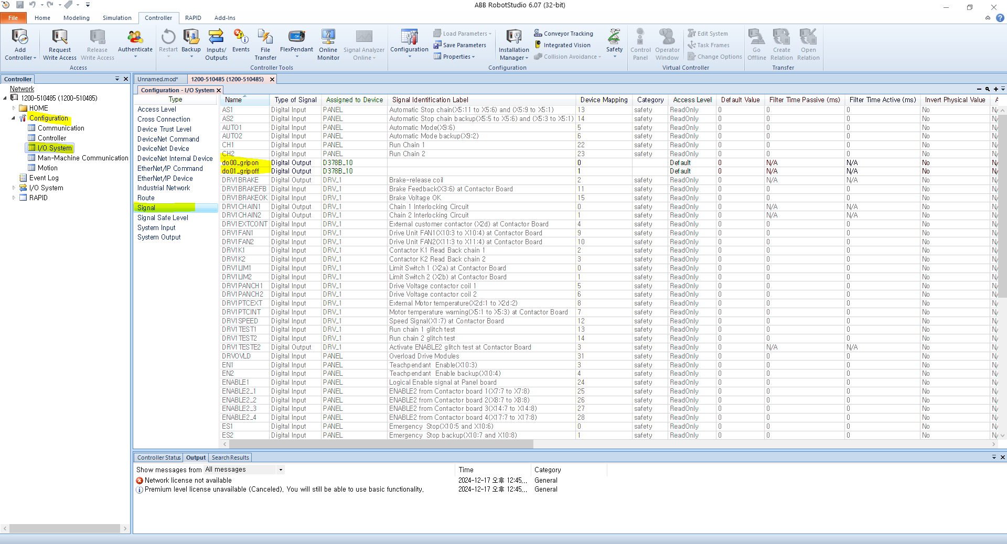Screen dimensions: 1007x544
Task: Close the Configuration - I/O System tab
Action: pos(219,90)
